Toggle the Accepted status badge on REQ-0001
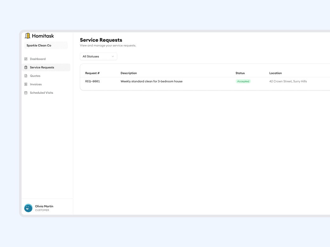This screenshot has width=330, height=247. (x=243, y=81)
